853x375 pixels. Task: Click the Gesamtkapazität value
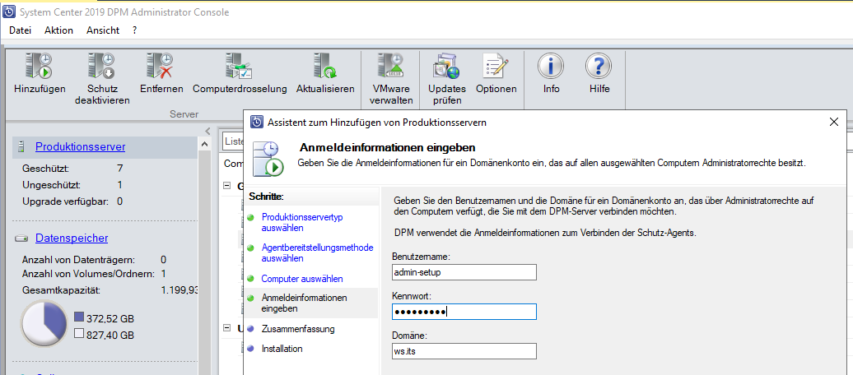tap(179, 290)
